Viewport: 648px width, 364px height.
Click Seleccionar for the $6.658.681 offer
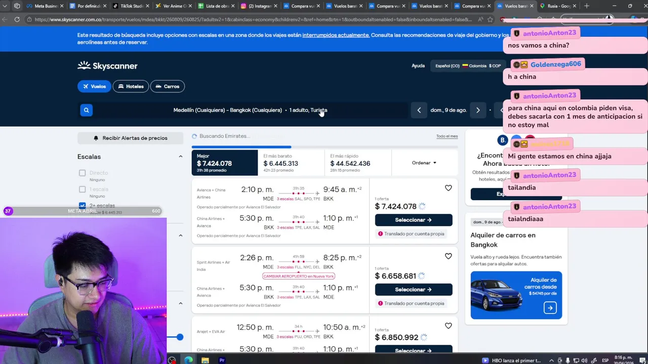(414, 290)
